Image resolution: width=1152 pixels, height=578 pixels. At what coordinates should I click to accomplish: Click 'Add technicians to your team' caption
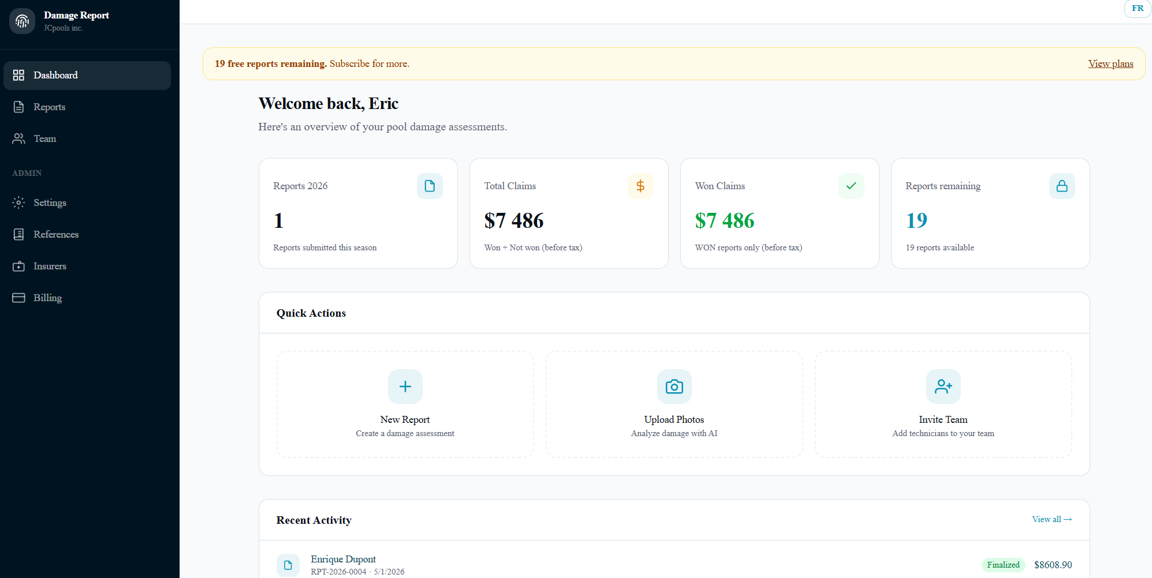pyautogui.click(x=944, y=433)
